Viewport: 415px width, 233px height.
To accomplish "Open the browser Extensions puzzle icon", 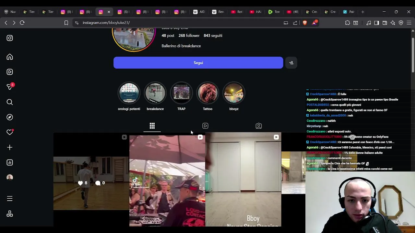I will tap(348, 23).
